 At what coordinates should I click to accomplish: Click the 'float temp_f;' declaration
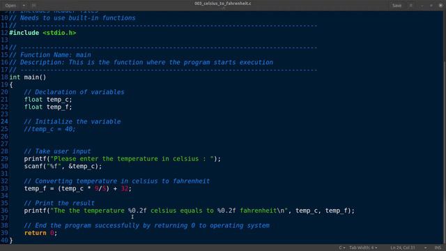tap(48, 107)
